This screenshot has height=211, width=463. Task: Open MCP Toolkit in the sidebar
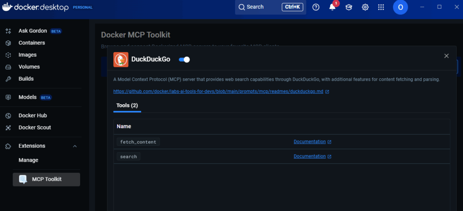coord(47,179)
